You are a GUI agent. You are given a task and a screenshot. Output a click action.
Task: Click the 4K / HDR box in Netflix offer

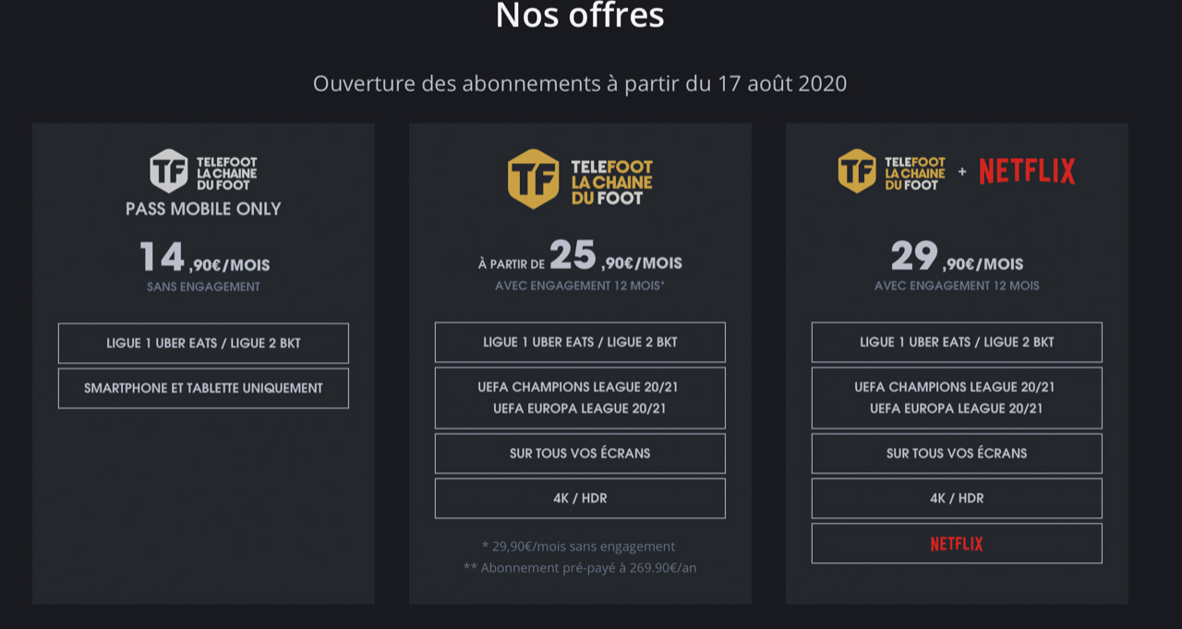[x=957, y=499]
